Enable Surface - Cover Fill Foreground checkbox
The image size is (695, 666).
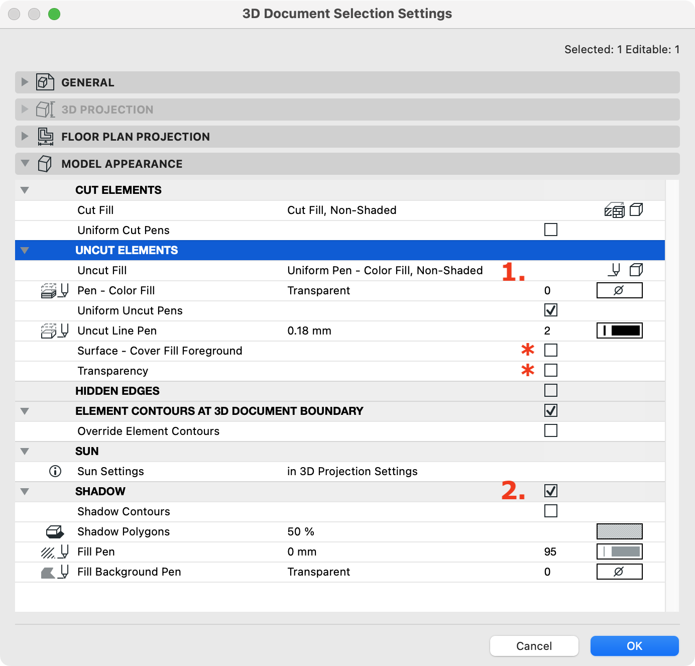click(x=551, y=350)
